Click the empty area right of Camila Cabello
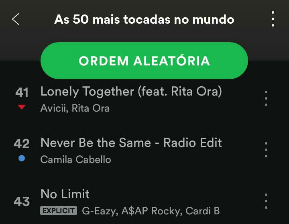 click(x=184, y=159)
